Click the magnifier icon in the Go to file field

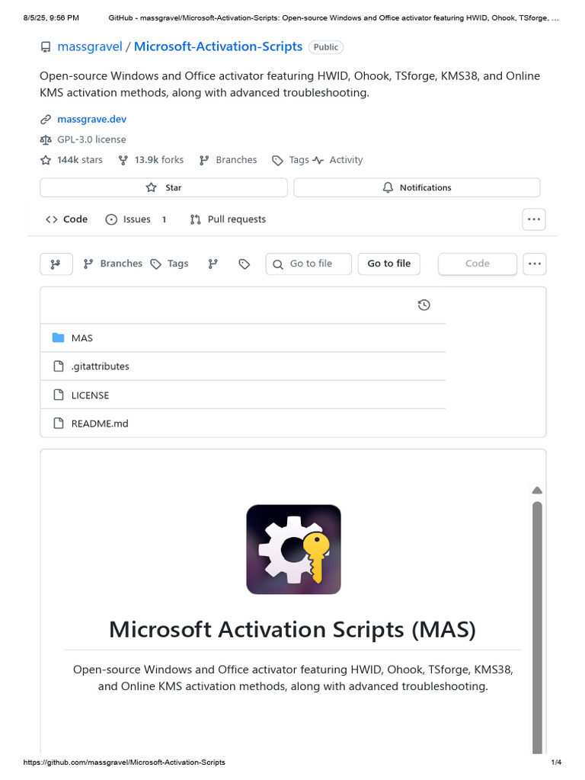(x=278, y=264)
